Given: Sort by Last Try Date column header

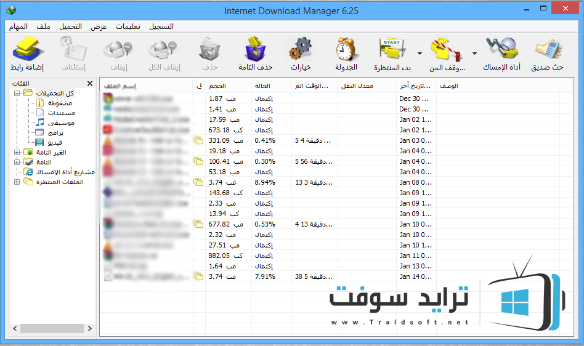Looking at the screenshot, I should point(416,86).
